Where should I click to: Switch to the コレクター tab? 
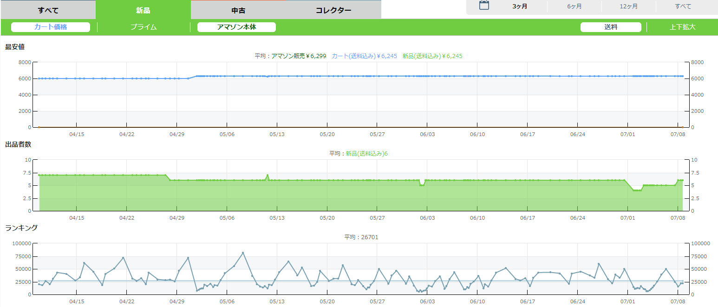(x=333, y=10)
